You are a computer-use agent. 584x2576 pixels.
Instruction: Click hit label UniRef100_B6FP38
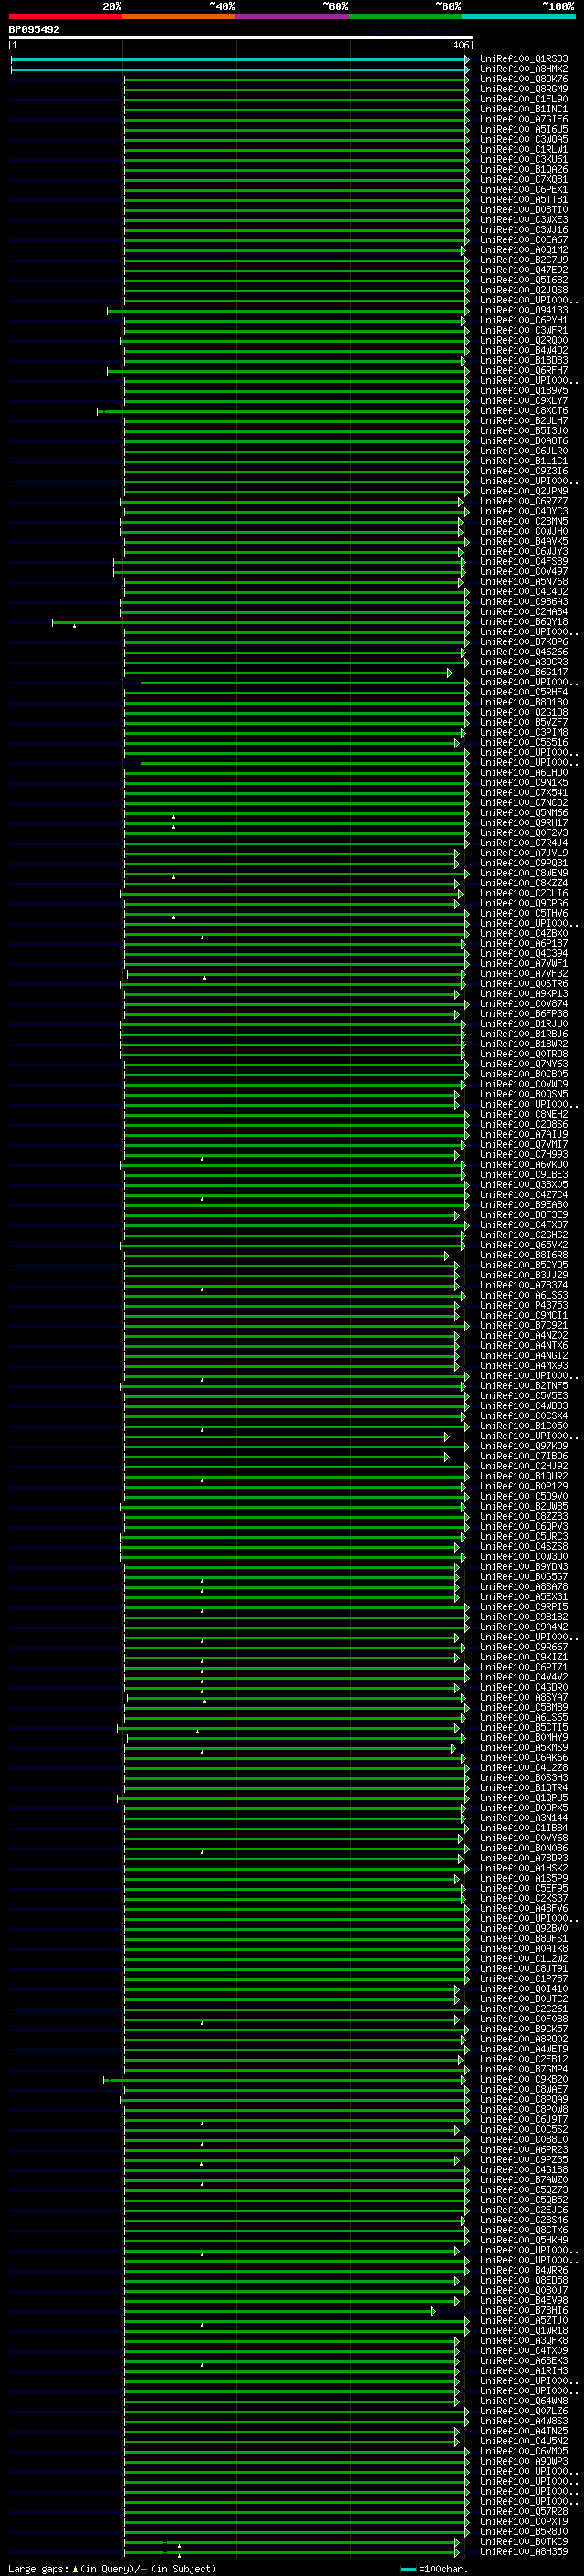(x=524, y=1014)
